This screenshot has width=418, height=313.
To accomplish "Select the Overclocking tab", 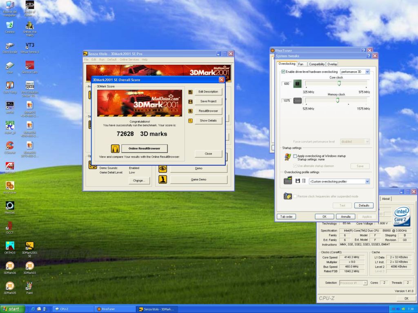I will 287,64.
